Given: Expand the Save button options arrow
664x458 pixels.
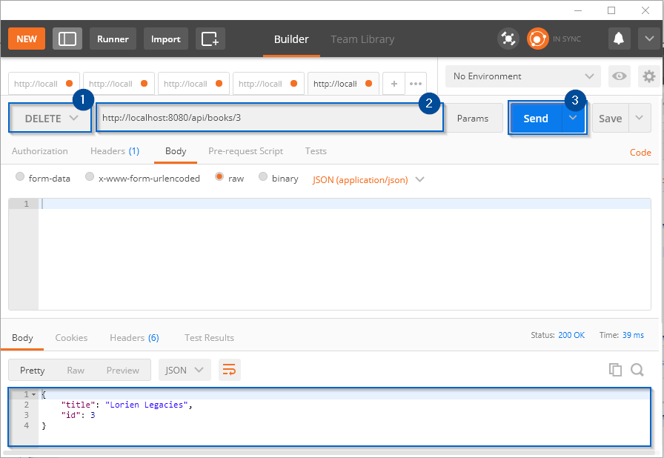Looking at the screenshot, I should (640, 118).
